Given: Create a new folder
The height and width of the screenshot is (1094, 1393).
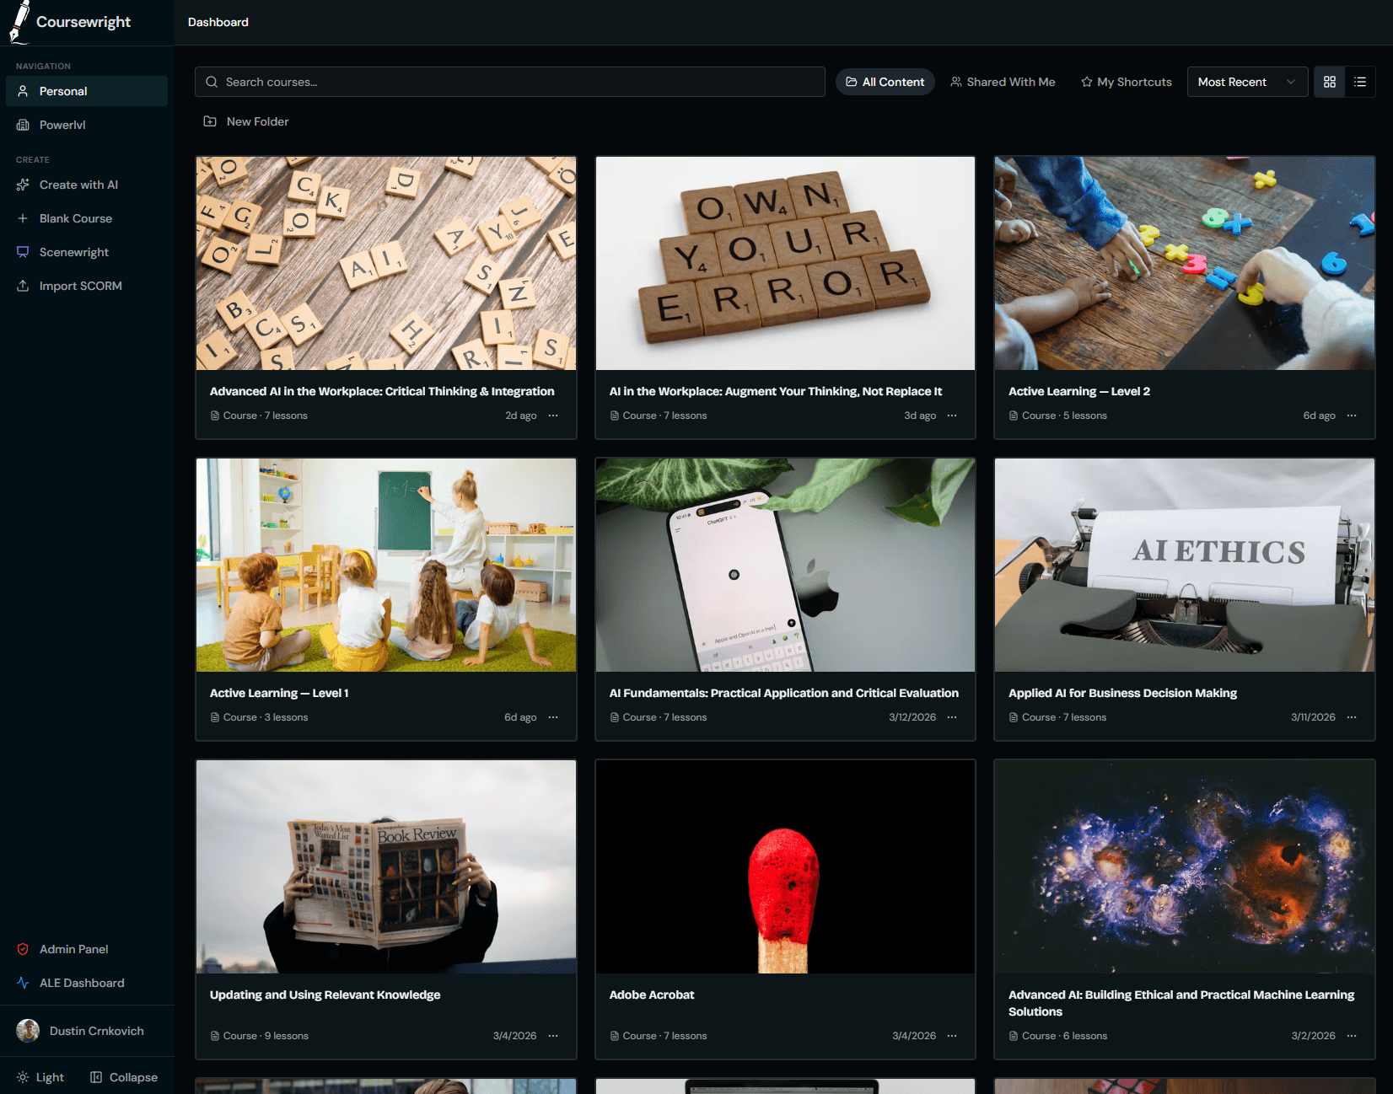Looking at the screenshot, I should [246, 121].
